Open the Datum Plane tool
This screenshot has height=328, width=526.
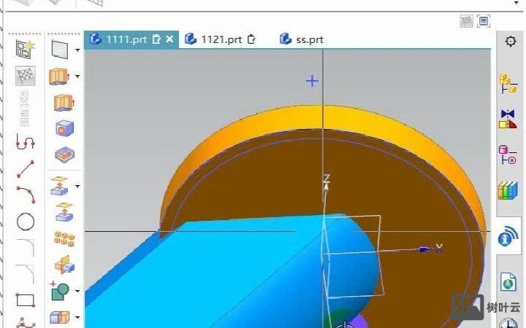60,50
